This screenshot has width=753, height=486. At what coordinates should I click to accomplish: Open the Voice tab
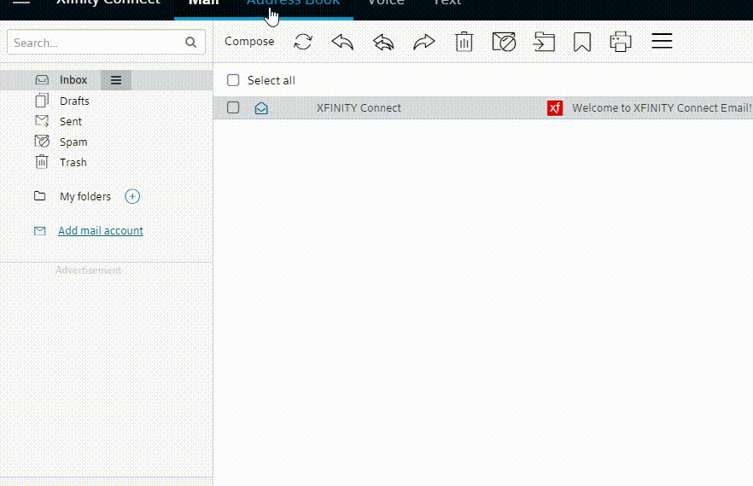[x=386, y=3]
